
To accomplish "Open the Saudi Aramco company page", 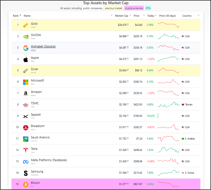I will click(40, 137).
